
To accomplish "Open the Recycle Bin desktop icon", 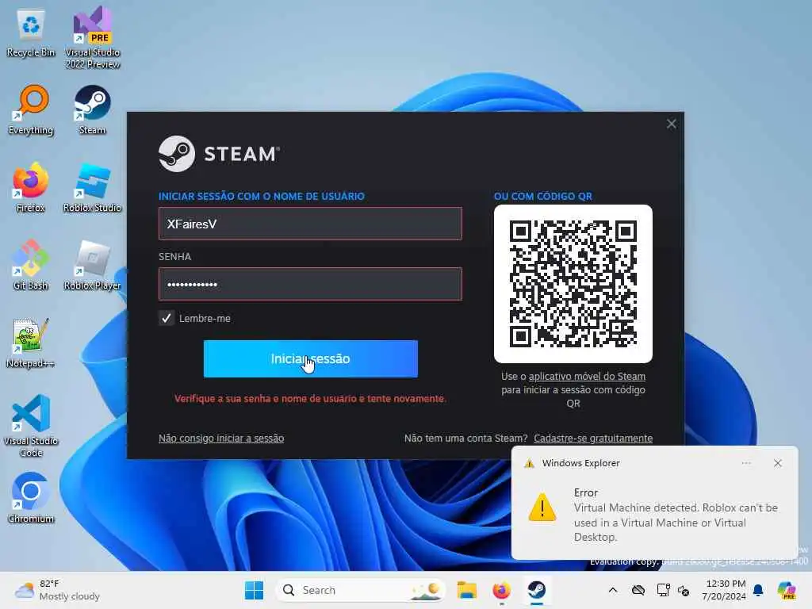I will pos(31,33).
